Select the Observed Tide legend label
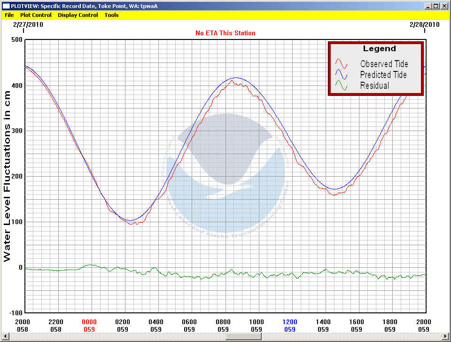This screenshot has width=451, height=342. click(x=384, y=64)
